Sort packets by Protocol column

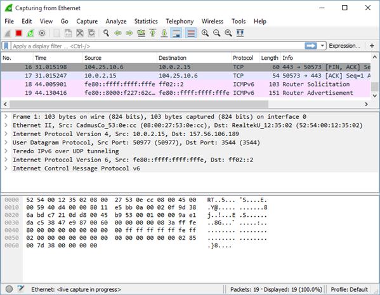click(x=246, y=58)
